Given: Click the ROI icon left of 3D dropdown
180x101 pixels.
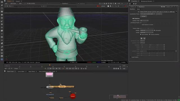Looking at the screenshot, I should pos(116,6).
